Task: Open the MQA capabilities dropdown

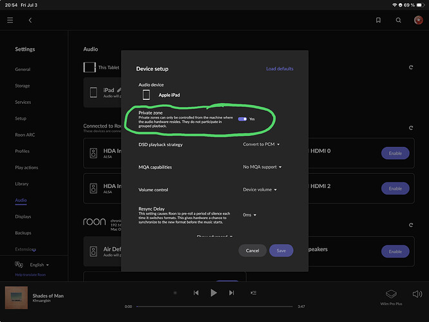Action: point(262,167)
